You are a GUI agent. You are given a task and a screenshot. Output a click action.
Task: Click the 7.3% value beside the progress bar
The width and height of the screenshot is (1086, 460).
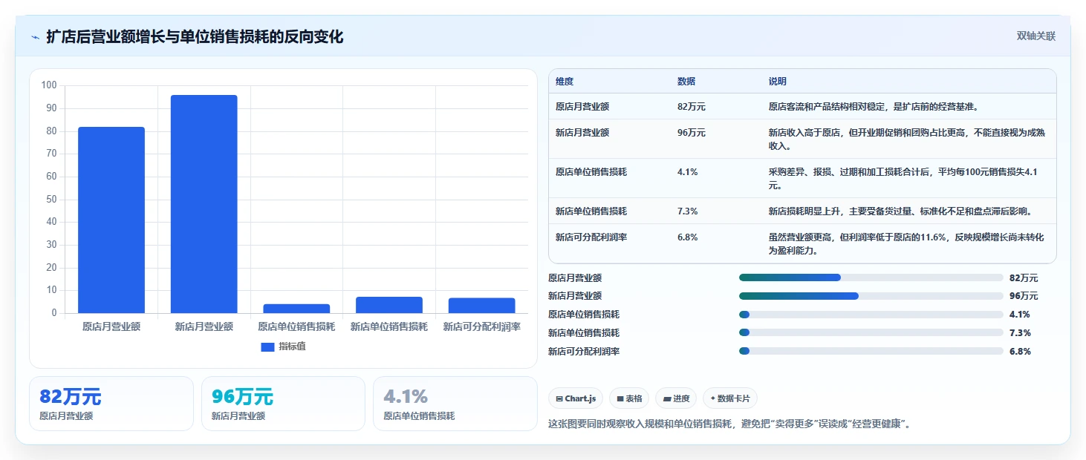1020,333
